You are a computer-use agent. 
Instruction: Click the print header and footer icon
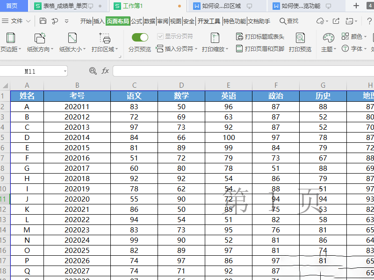click(239, 49)
